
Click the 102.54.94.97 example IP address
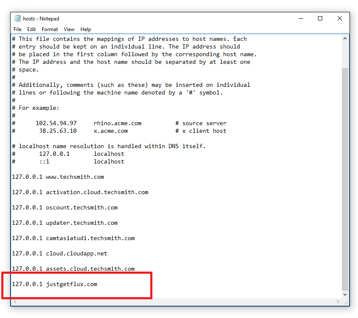pos(56,123)
